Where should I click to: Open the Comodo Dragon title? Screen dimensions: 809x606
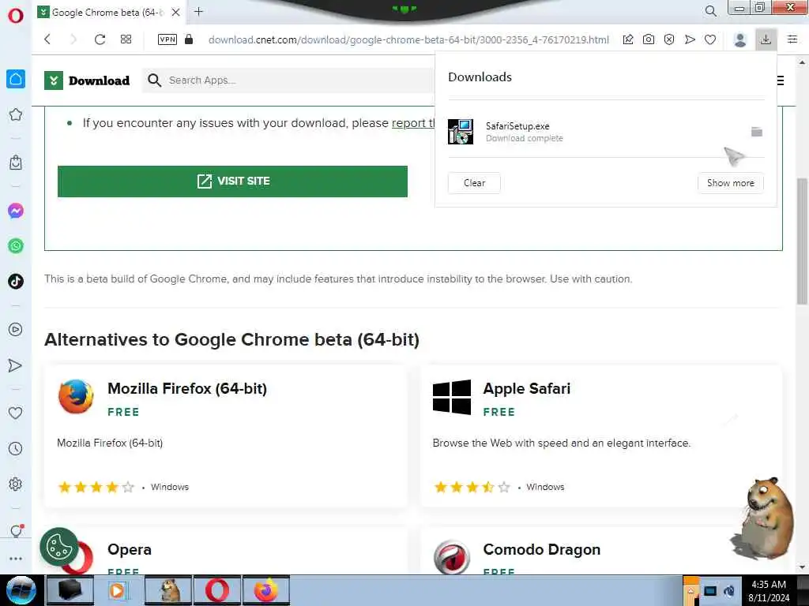(x=542, y=549)
